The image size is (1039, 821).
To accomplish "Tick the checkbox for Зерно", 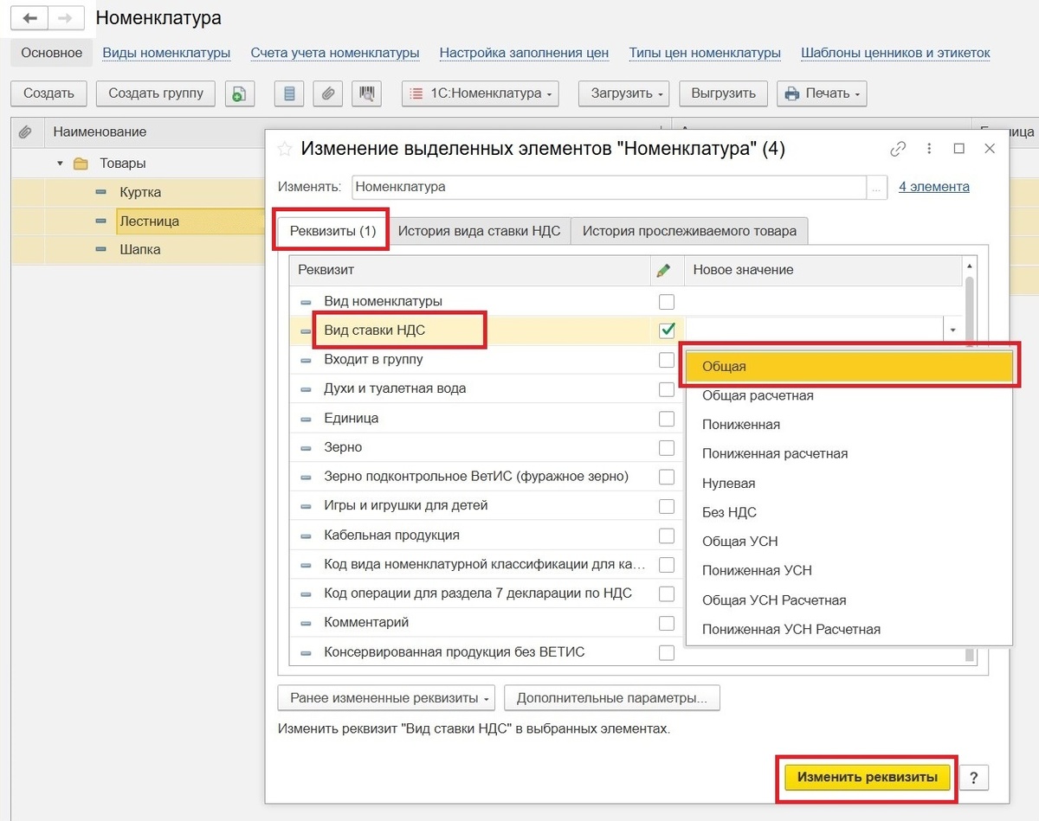I will click(x=667, y=448).
